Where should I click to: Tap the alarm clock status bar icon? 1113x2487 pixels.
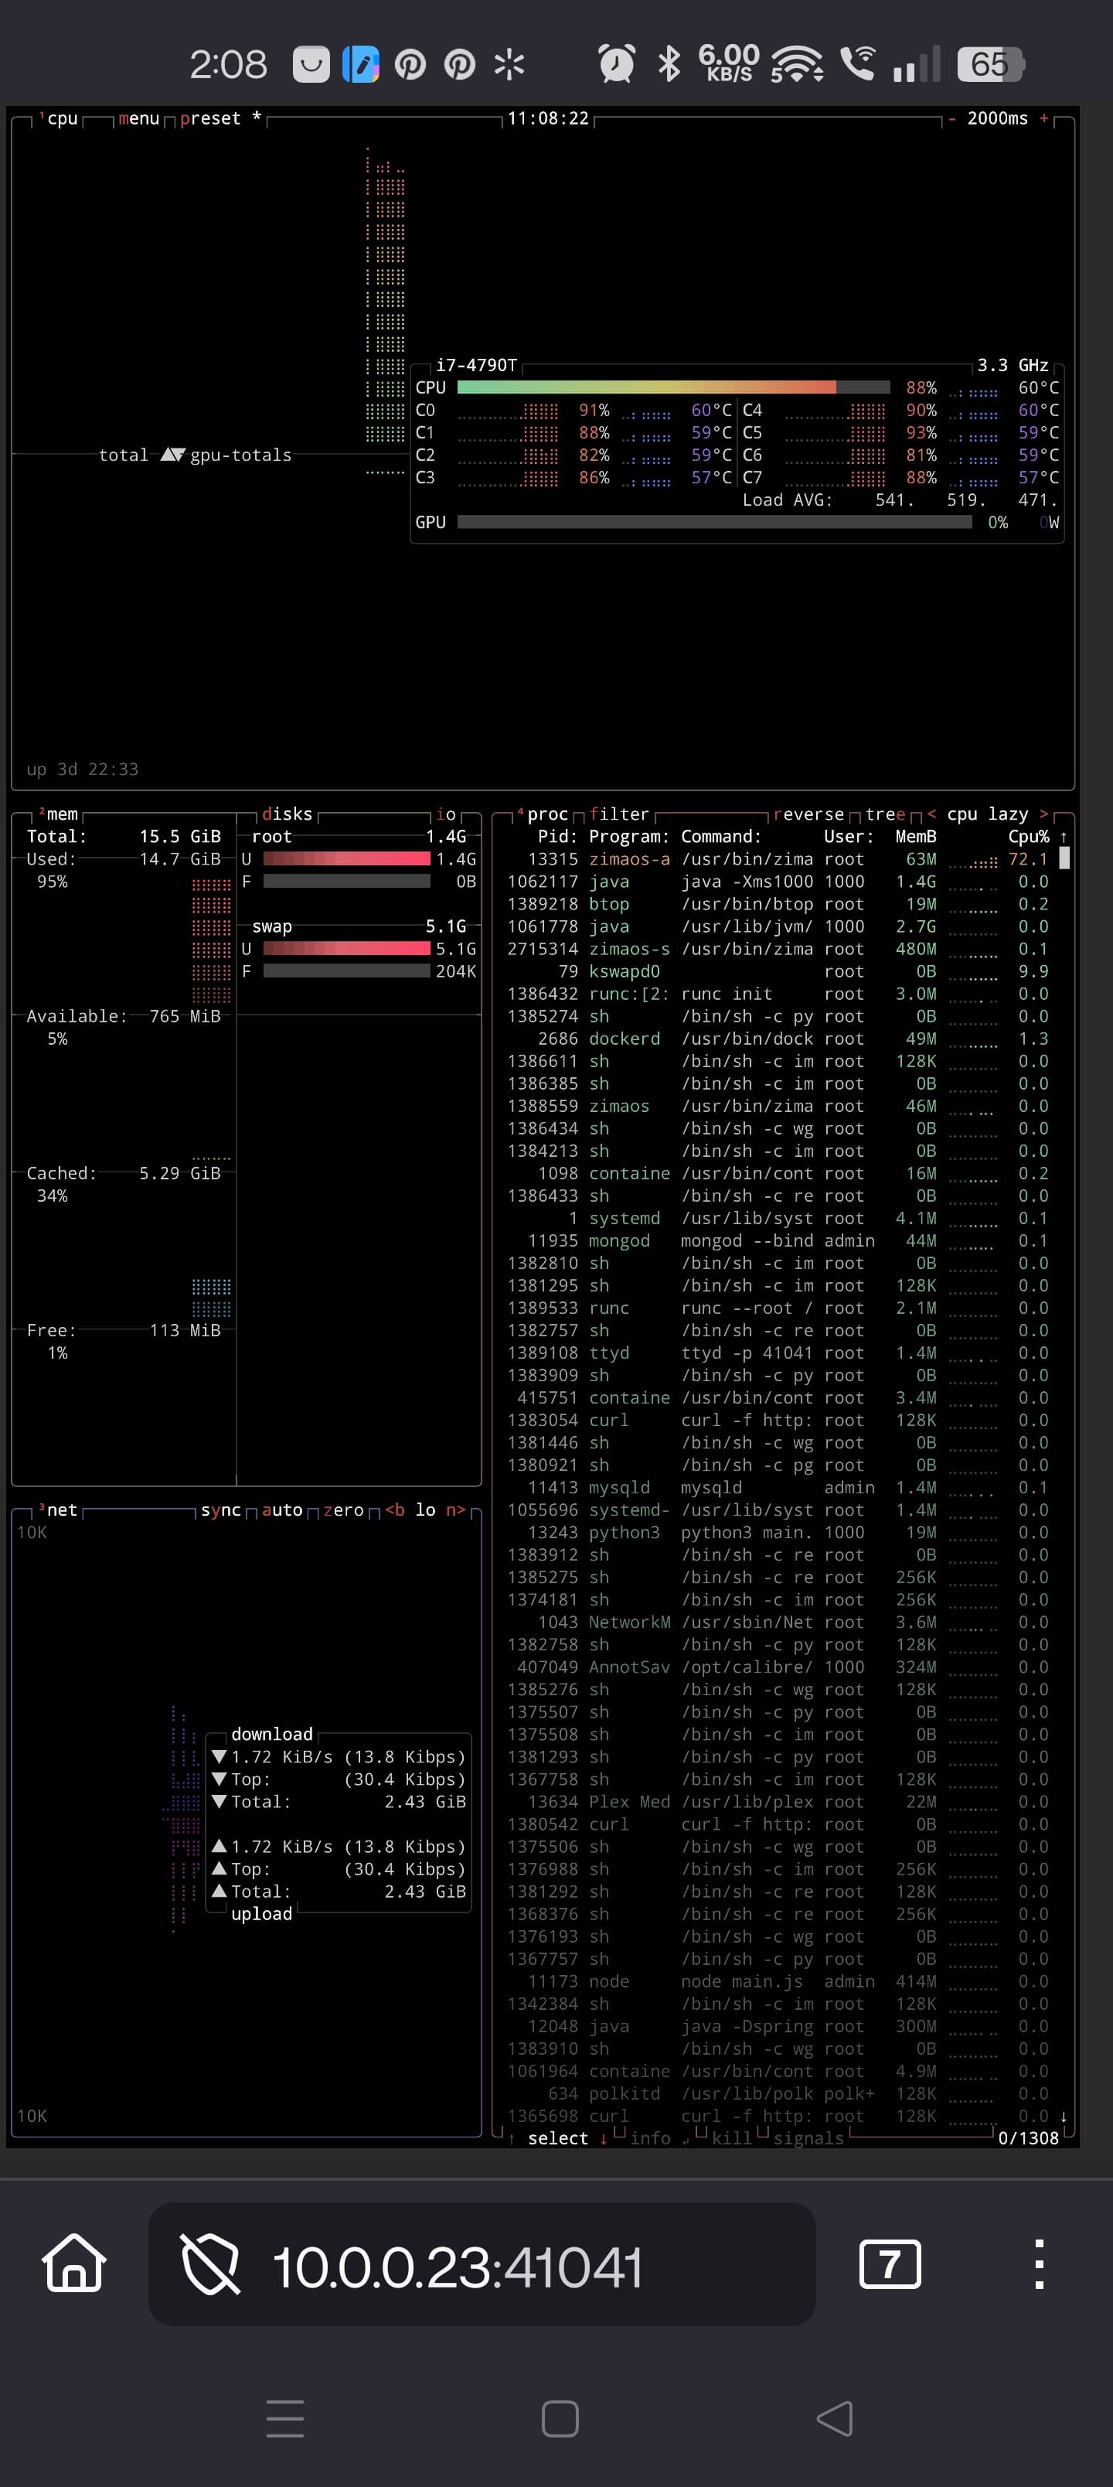(617, 63)
